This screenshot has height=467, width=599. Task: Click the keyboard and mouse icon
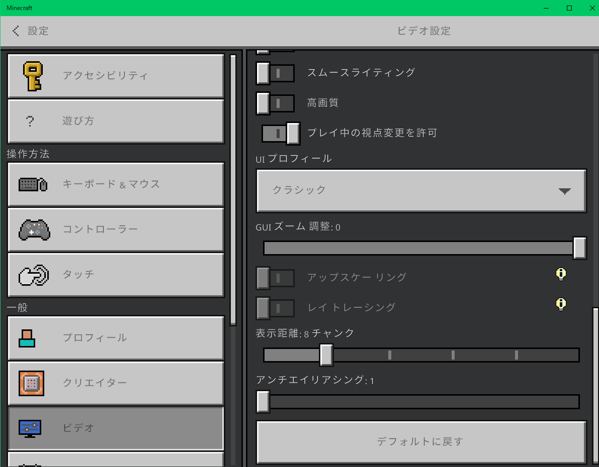click(33, 185)
